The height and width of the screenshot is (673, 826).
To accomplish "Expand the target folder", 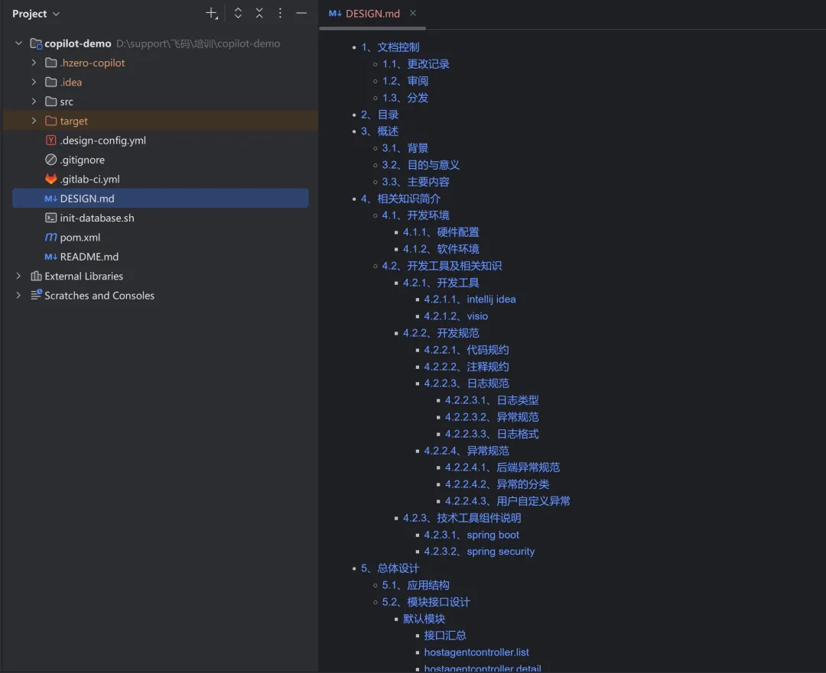I will click(x=34, y=121).
